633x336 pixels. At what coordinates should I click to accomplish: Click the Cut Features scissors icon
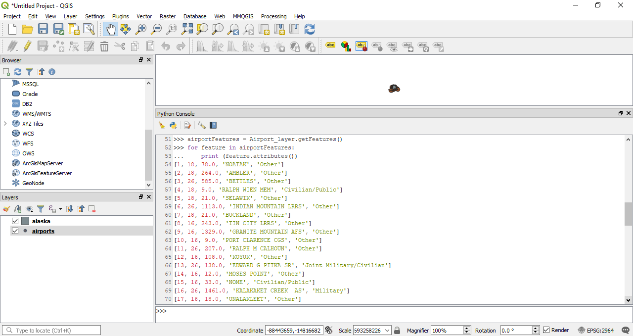[120, 46]
